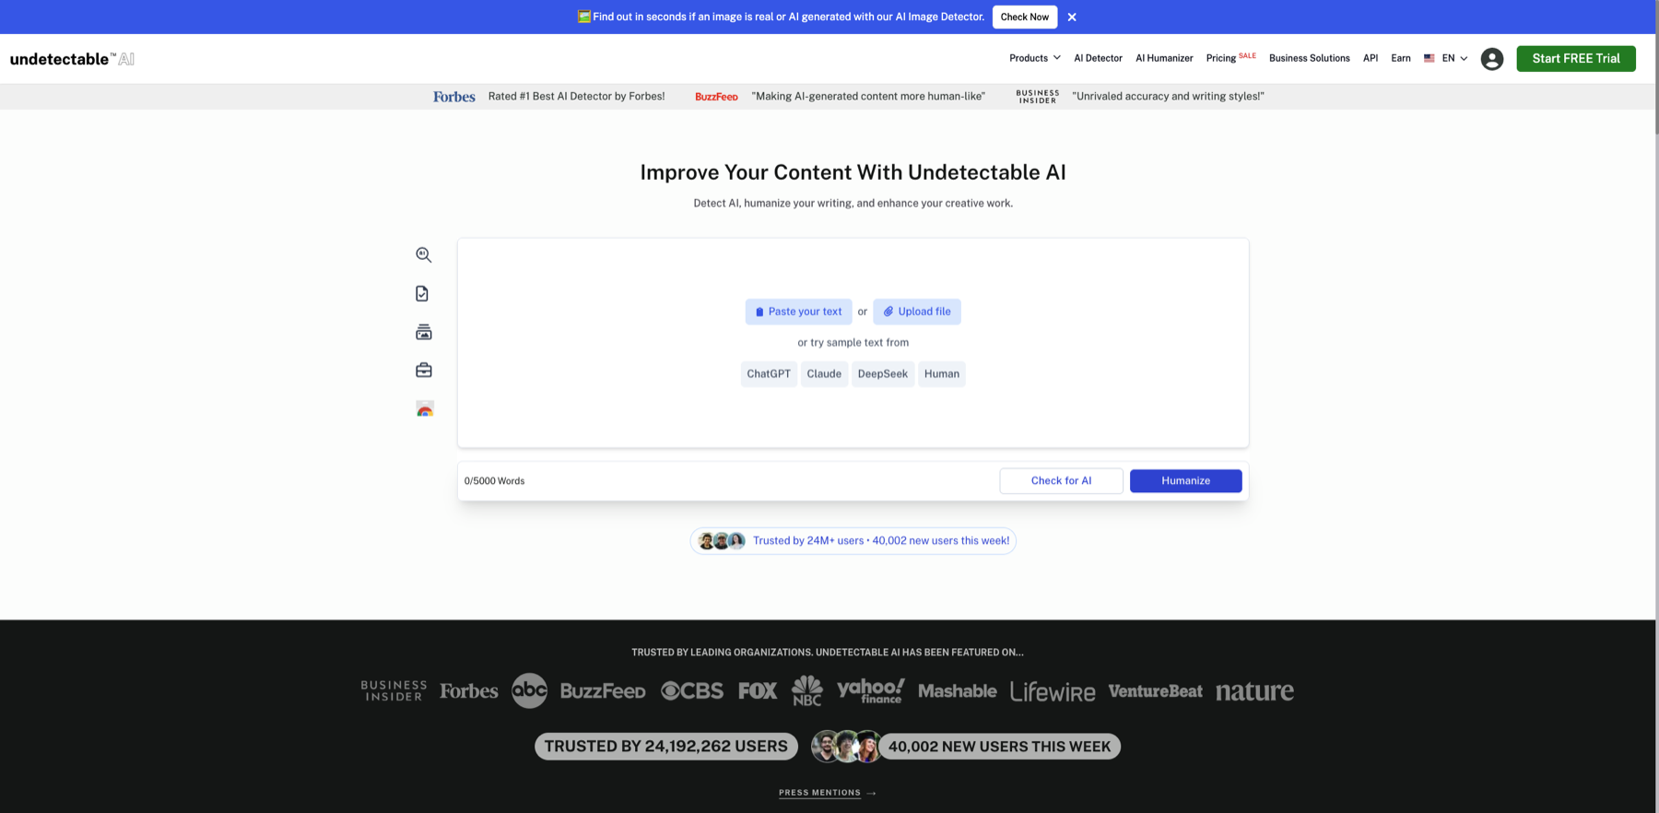Click the Paste your text button
This screenshot has height=813, width=1659.
point(798,312)
